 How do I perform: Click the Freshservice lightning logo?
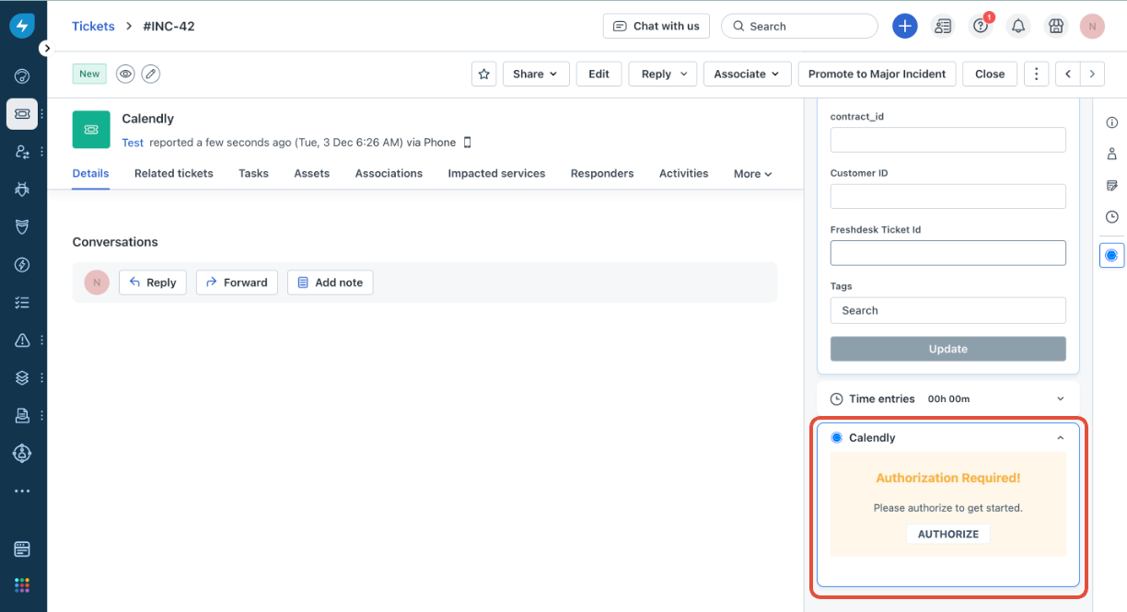[x=22, y=26]
